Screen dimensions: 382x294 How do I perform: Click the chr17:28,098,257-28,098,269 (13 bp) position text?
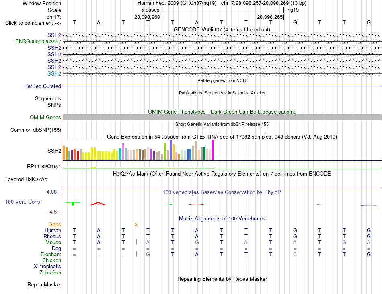264,3
